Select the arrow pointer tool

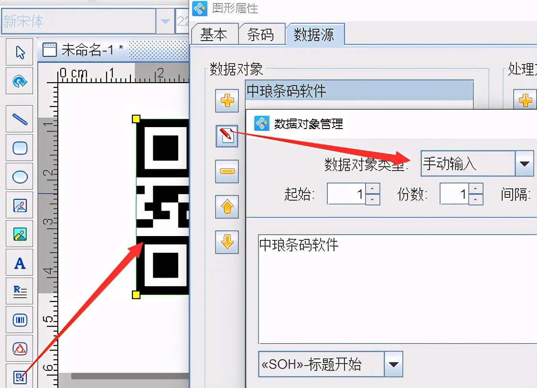[x=20, y=52]
